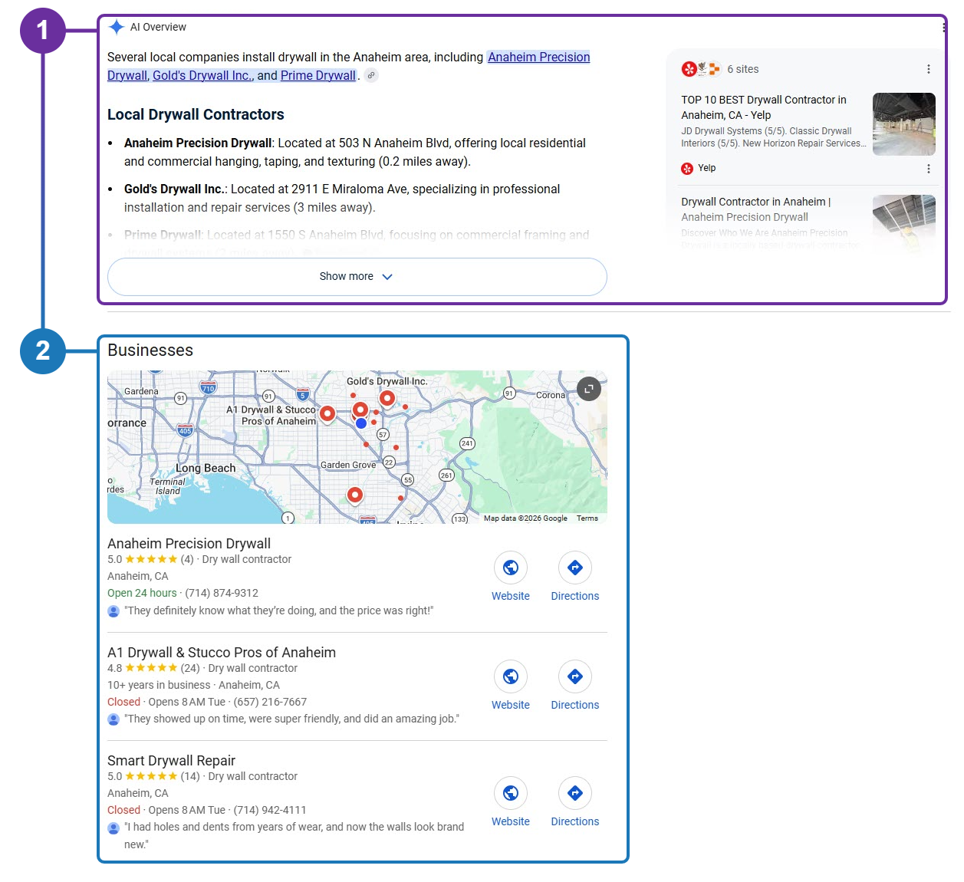Click the Yelp logo under the first source
The image size is (964, 882).
[687, 169]
